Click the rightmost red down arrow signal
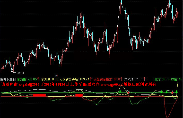This screenshot has width=183, height=118. click(x=172, y=92)
